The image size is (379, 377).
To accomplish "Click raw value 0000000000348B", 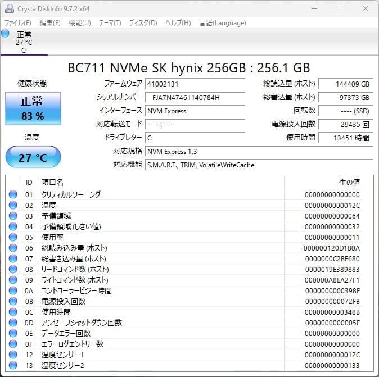I will pos(332,312).
